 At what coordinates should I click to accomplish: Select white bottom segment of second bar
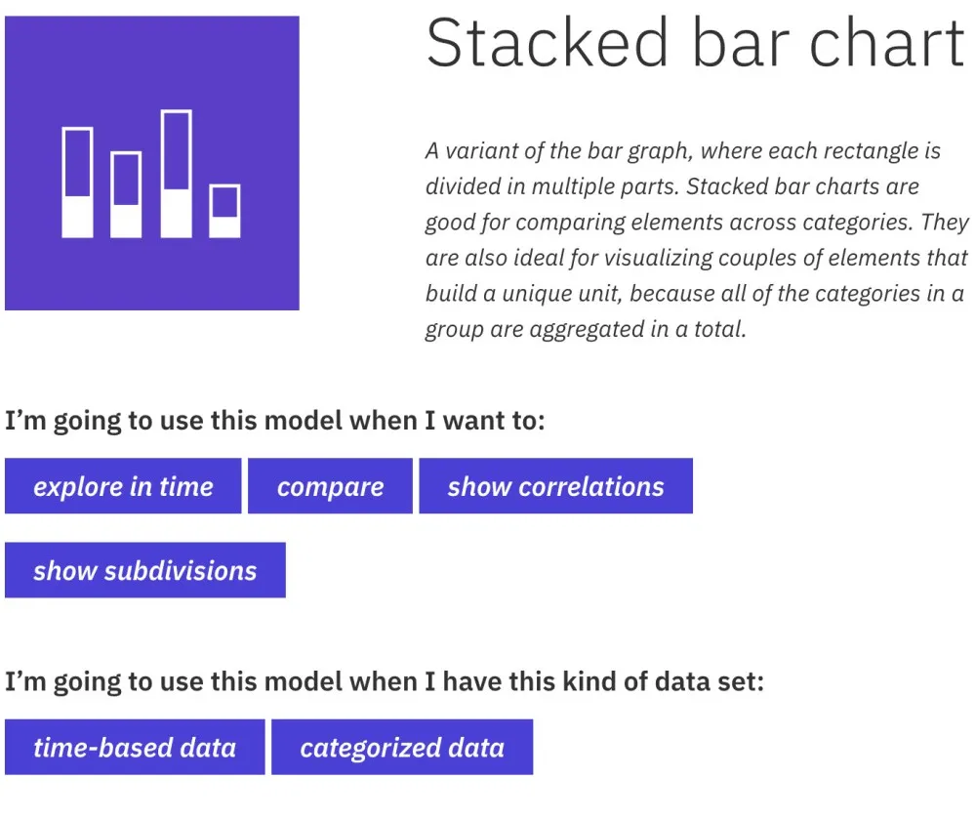(x=126, y=222)
